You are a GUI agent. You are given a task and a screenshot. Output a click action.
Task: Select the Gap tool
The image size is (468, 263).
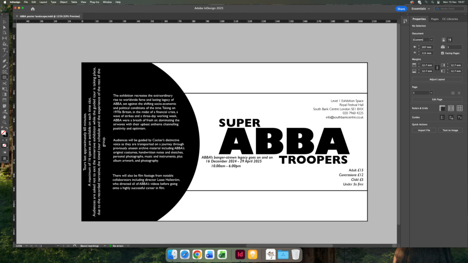[x=5, y=38]
